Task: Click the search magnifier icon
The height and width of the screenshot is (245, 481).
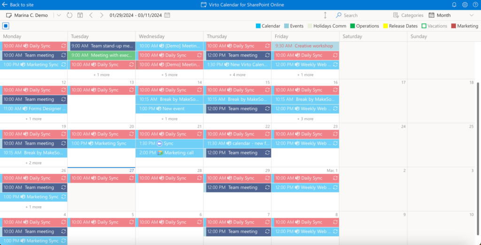Action: click(339, 15)
